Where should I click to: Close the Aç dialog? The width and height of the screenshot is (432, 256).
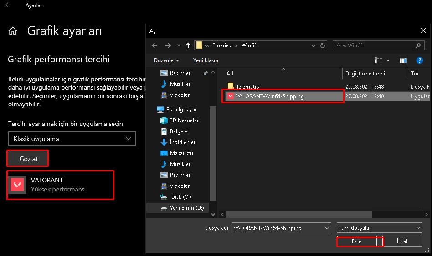point(423,30)
